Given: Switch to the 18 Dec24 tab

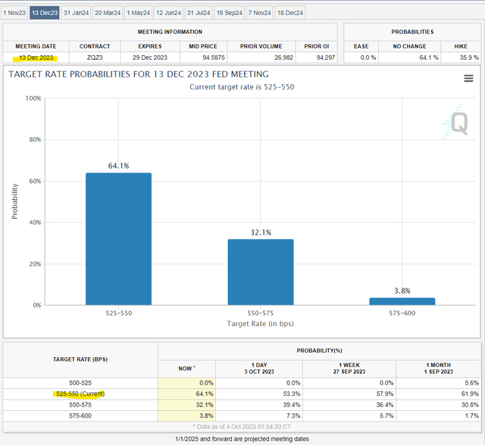Looking at the screenshot, I should coord(290,13).
